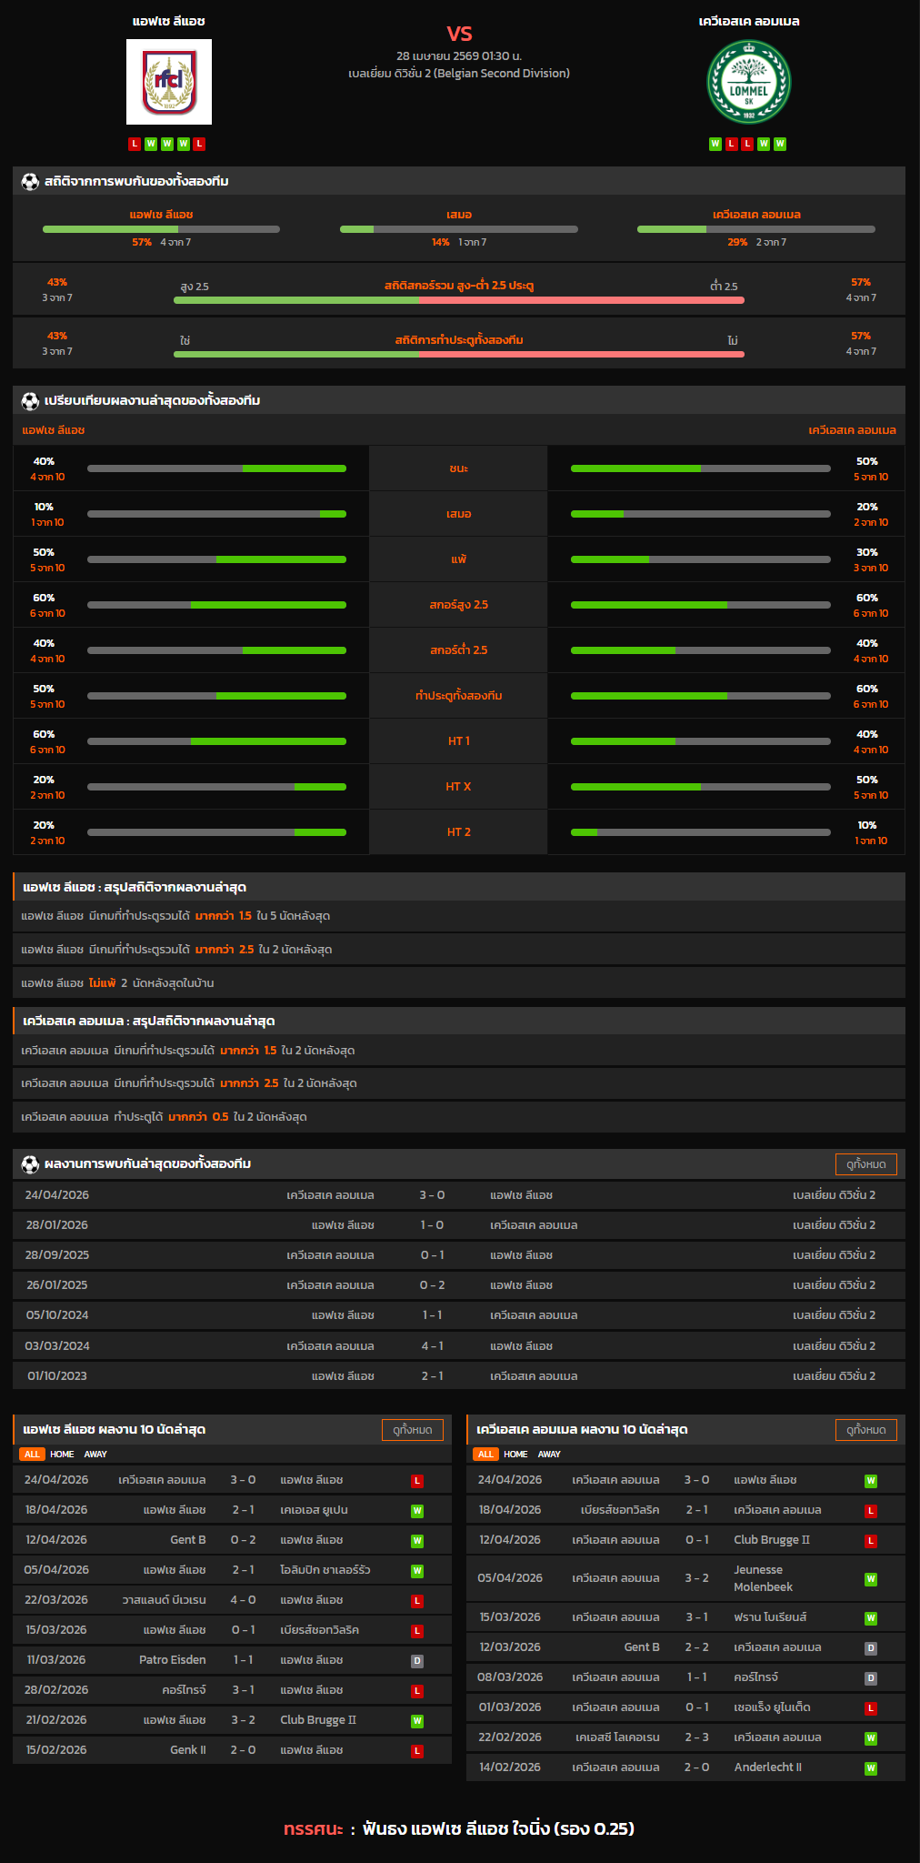Screen dimensions: 920x1863
Task: Switch to HOME filter in Liège last 10 matches
Action: (x=62, y=1454)
